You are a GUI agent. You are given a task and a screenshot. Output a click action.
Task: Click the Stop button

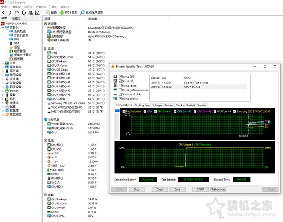137,189
